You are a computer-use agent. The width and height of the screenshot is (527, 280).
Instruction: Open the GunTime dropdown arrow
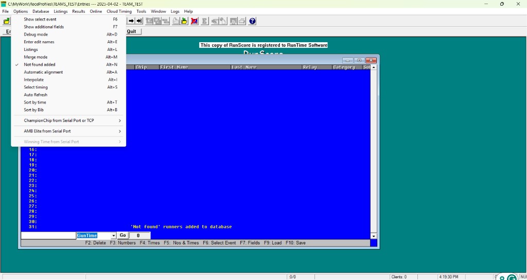[113, 236]
